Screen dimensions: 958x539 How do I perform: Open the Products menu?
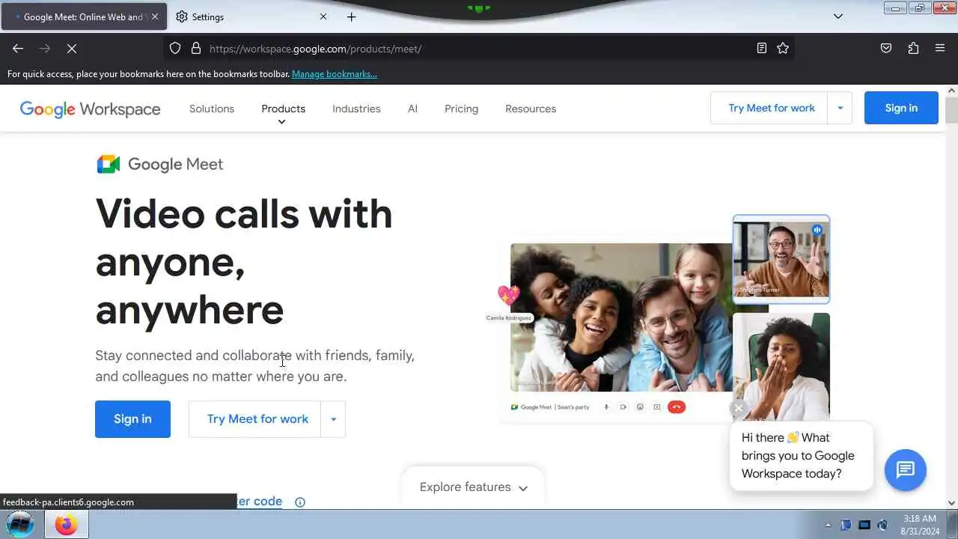(283, 109)
